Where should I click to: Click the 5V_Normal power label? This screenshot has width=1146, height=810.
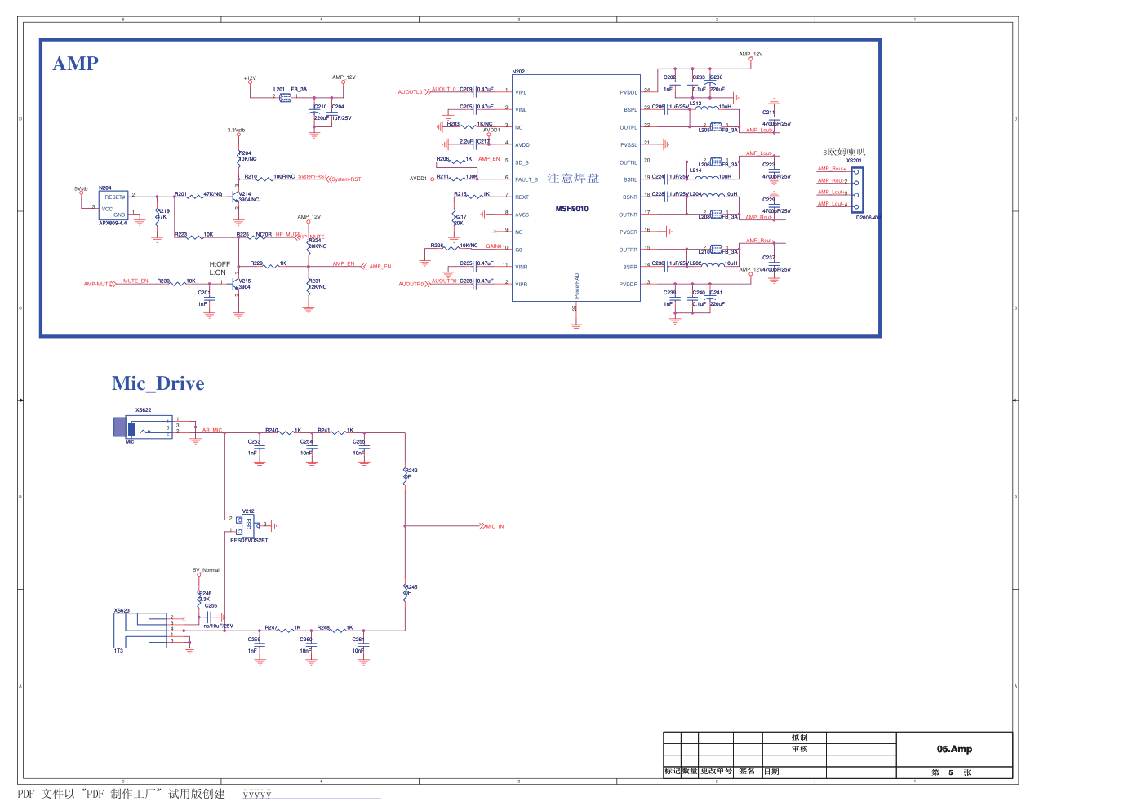(206, 570)
